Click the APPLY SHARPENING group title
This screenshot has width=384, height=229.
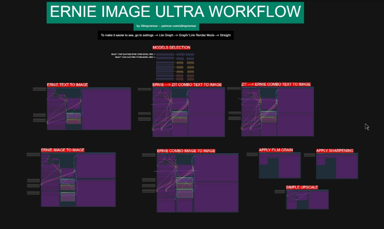(335, 151)
